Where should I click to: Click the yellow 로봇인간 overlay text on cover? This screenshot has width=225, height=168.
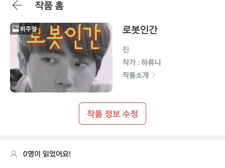click(63, 37)
